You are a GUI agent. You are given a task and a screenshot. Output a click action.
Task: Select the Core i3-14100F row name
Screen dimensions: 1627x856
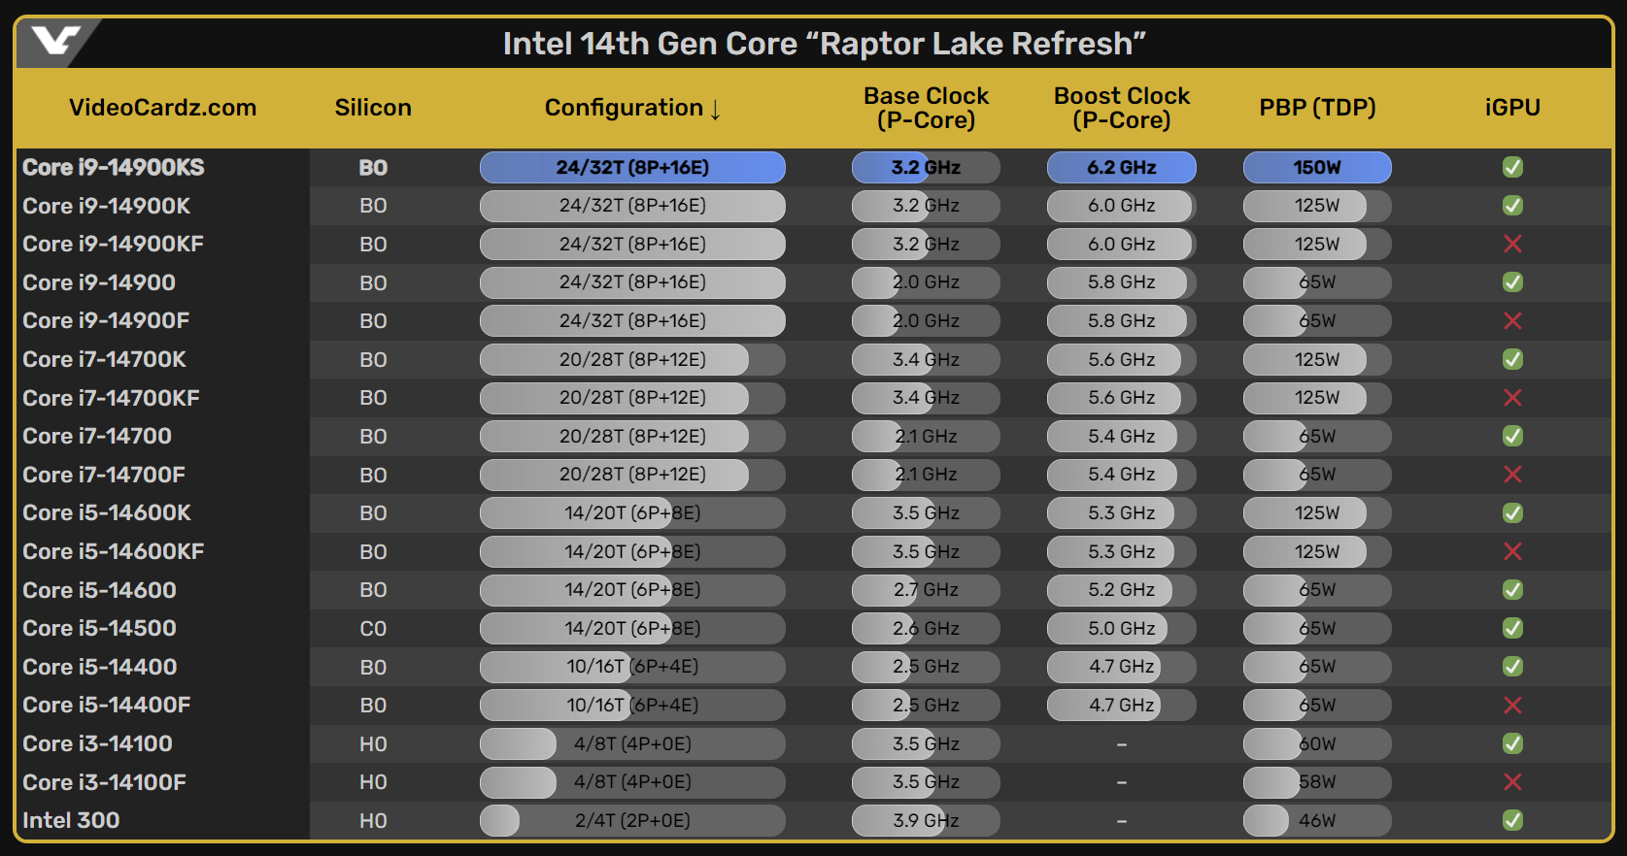pos(104,782)
